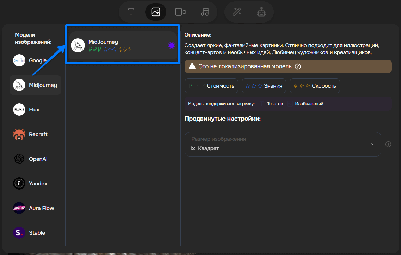Open the music generation tab
This screenshot has width=401, height=255.
coord(205,12)
